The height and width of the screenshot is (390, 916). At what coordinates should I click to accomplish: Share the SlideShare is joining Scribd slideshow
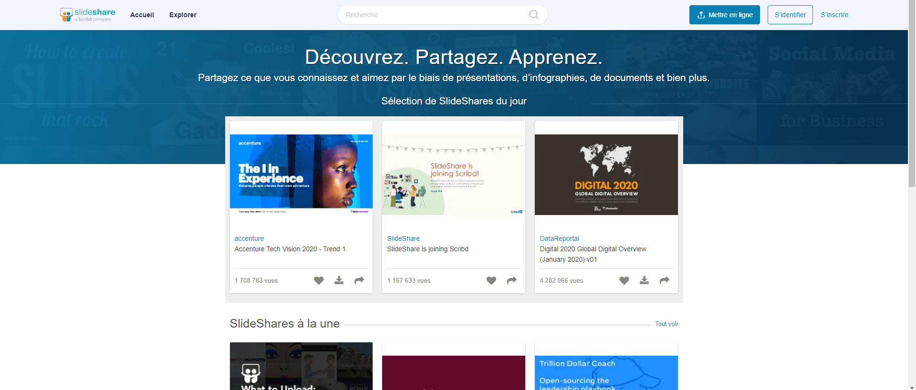pos(512,280)
